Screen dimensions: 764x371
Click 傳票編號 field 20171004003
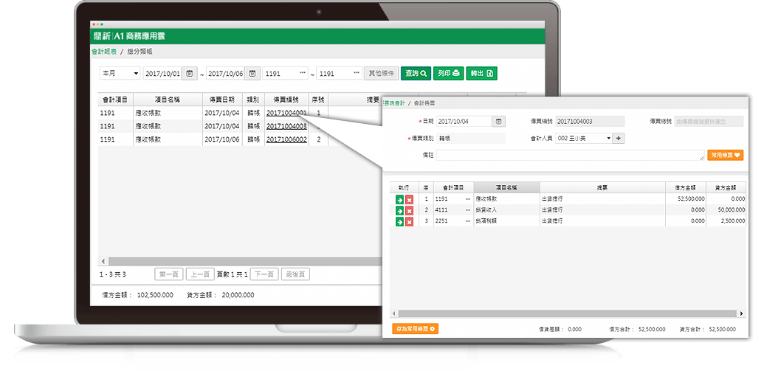pos(590,122)
